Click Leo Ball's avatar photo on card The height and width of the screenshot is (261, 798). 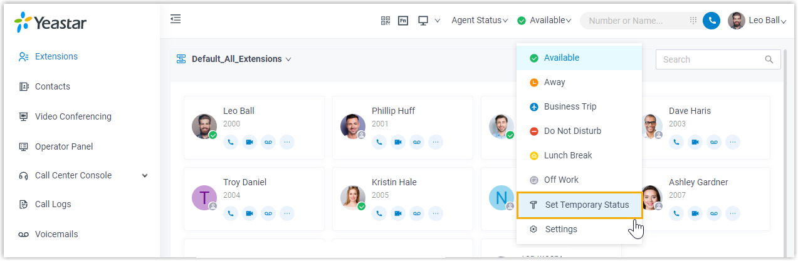coord(204,126)
